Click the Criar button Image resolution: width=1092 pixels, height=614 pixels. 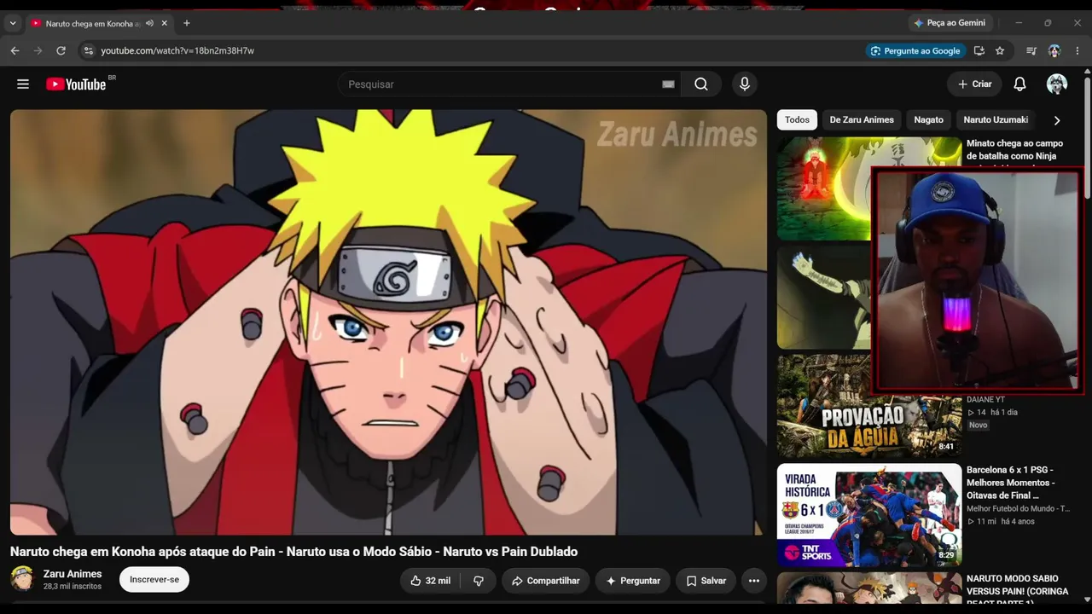click(x=974, y=84)
